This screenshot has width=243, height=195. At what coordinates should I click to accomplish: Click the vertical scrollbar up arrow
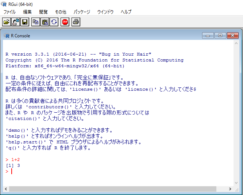(x=236, y=43)
